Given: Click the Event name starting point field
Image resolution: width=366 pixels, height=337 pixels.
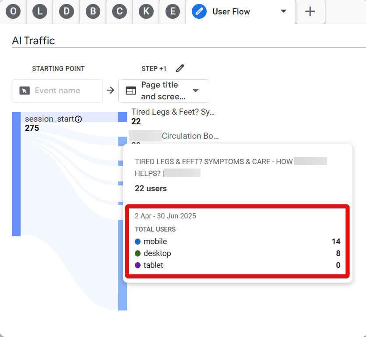Looking at the screenshot, I should click(57, 91).
